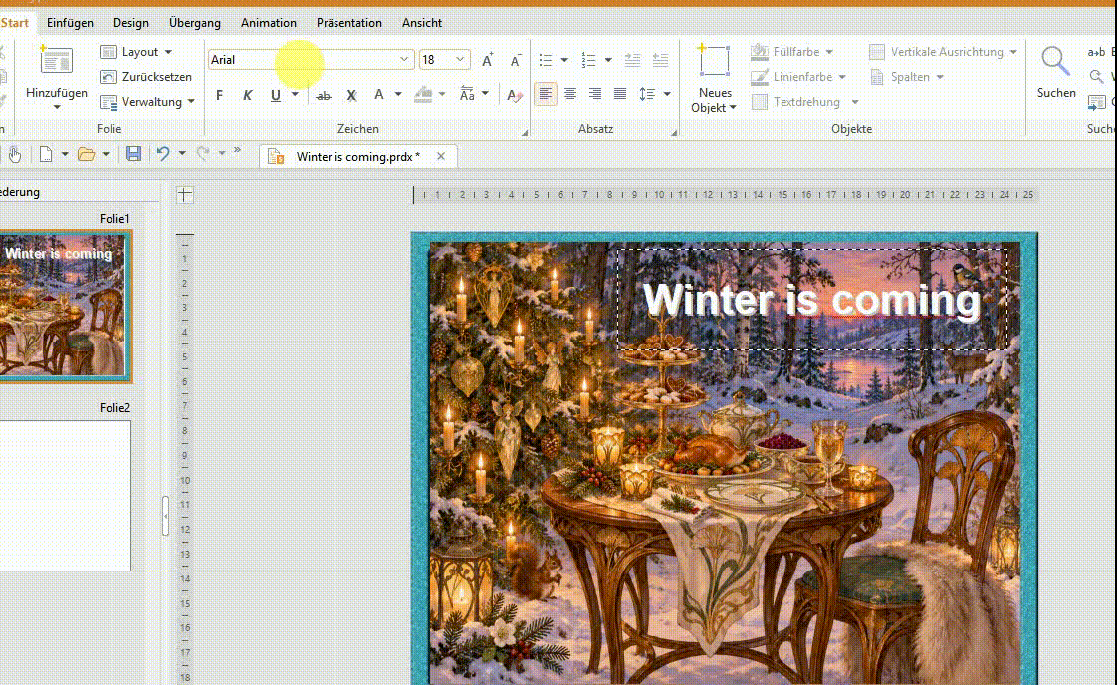
Task: Toggle bold formatting with F icon
Action: coord(219,95)
